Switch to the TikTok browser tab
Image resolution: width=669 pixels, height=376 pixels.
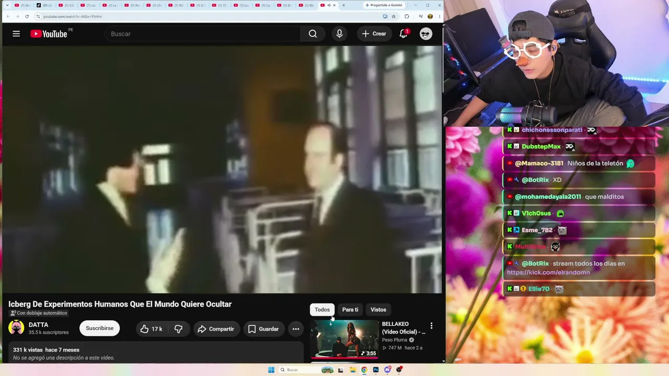[45, 5]
